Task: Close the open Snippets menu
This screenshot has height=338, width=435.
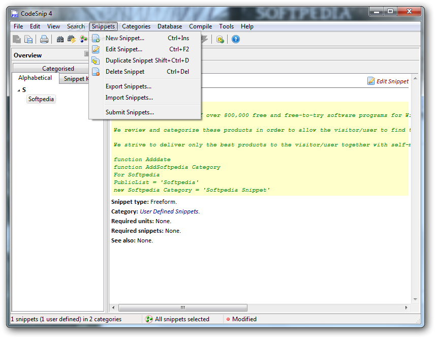Action: 104,26
